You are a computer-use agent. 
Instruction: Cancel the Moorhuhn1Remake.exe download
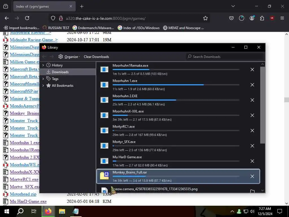tap(252, 70)
